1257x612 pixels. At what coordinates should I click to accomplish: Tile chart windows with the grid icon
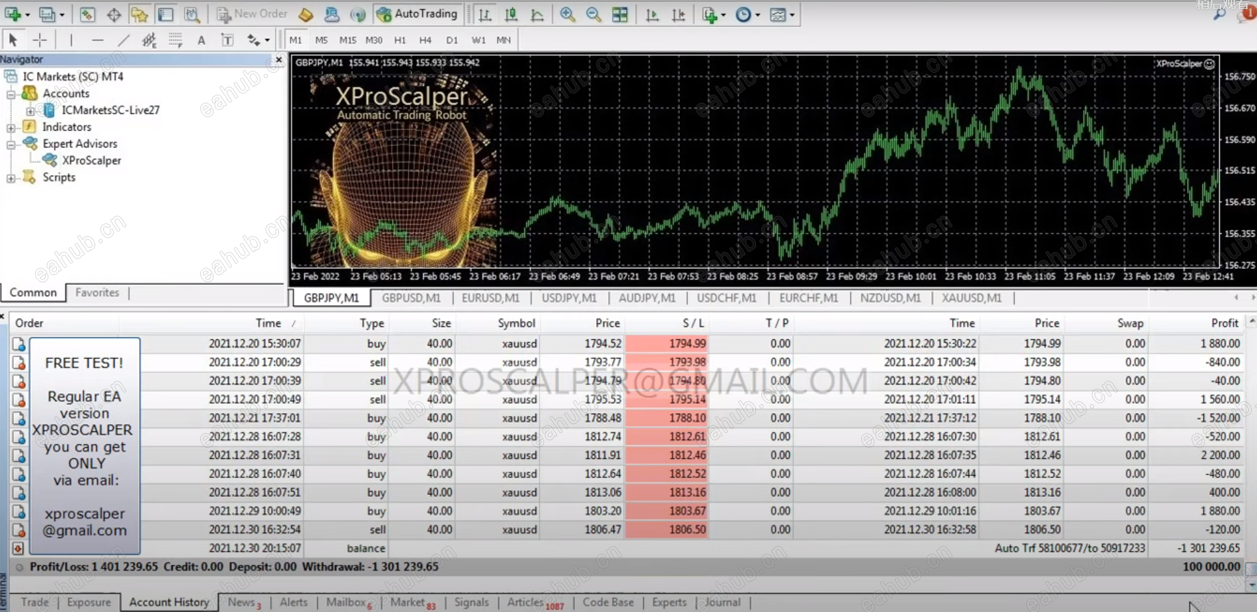click(x=620, y=14)
